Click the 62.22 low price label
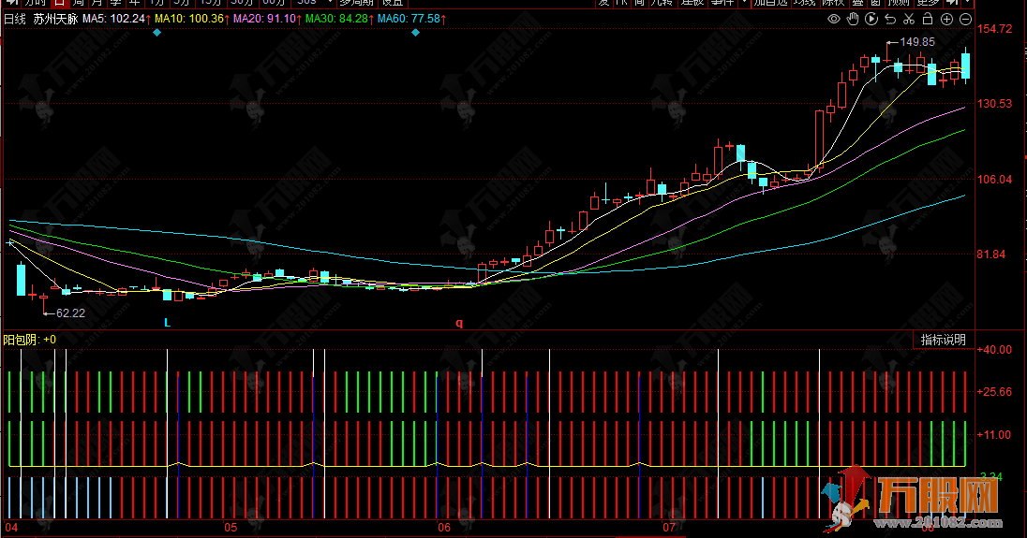Image resolution: width=1027 pixels, height=538 pixels. coord(70,313)
